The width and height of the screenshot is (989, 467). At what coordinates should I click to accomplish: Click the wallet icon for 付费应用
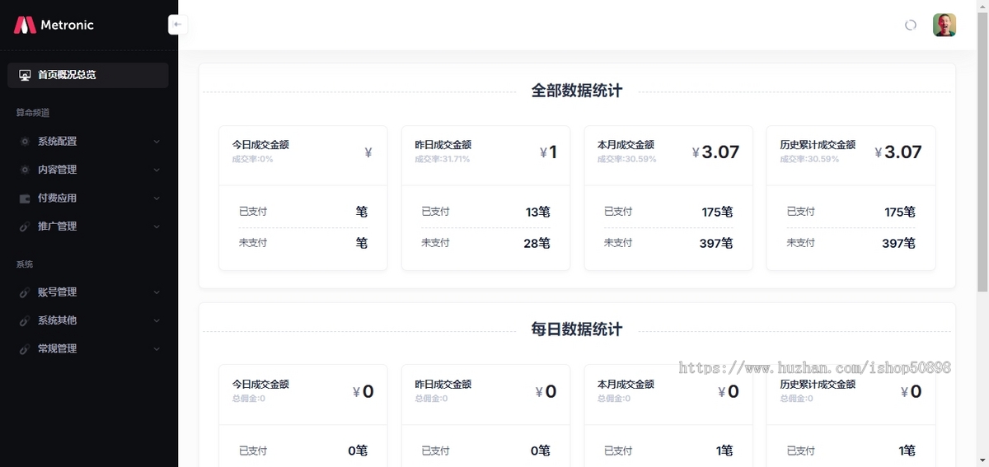pos(25,198)
